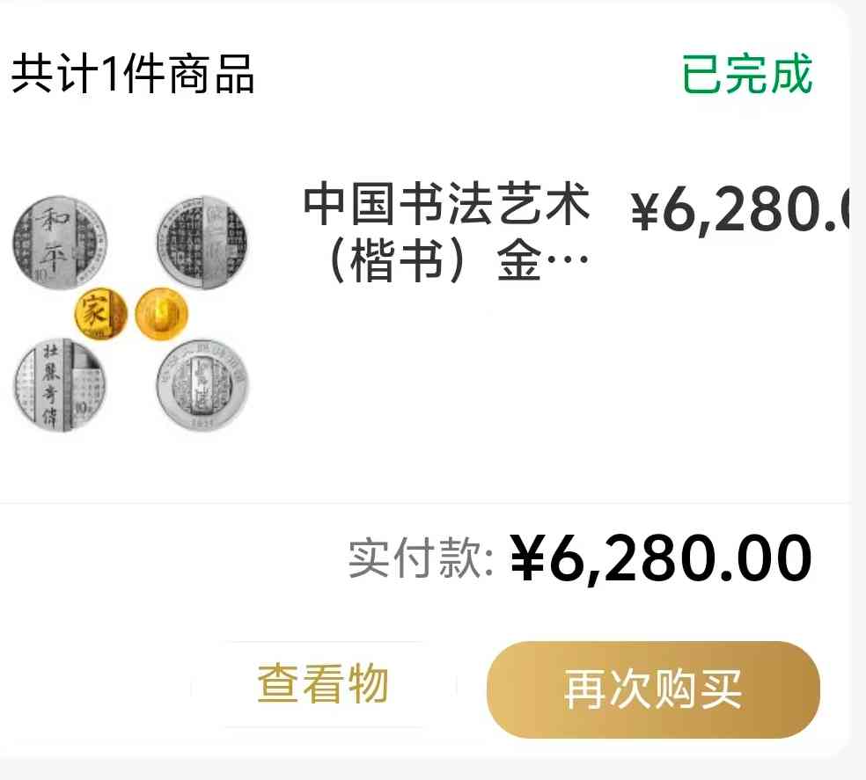Image resolution: width=866 pixels, height=780 pixels.
Task: Open the 中国书法艺术 product title
Action: pyautogui.click(x=446, y=204)
